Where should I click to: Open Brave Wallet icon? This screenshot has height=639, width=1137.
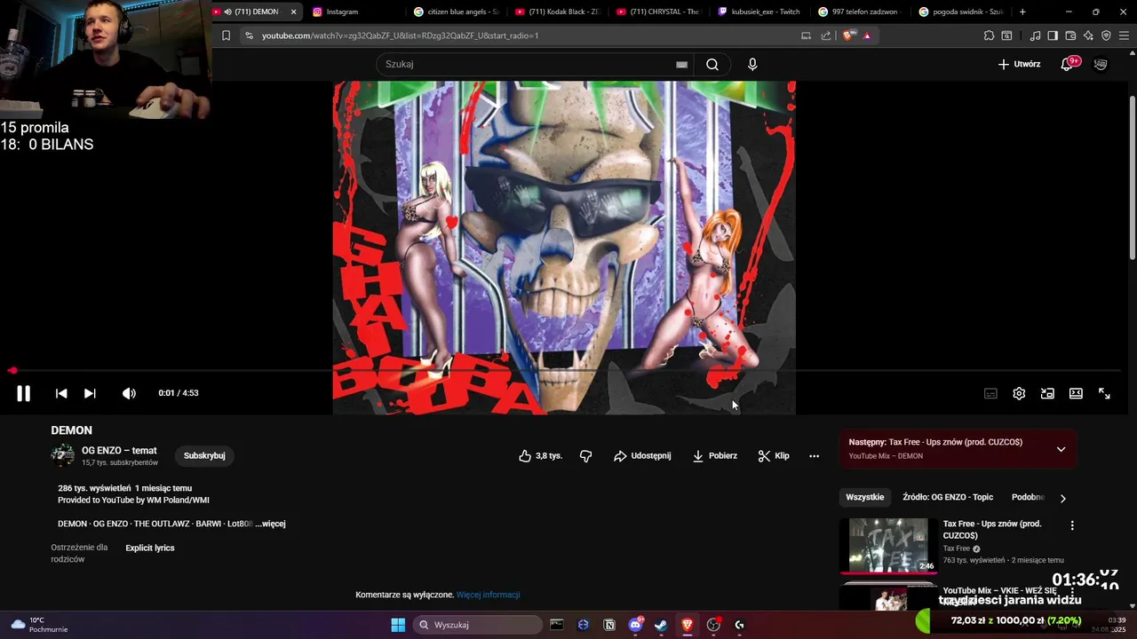coord(1070,35)
